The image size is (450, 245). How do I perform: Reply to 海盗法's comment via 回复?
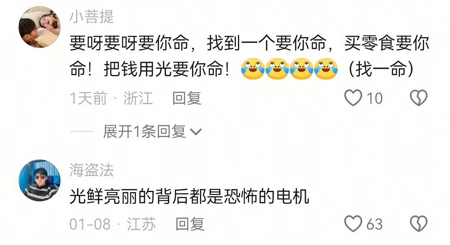[x=190, y=224]
